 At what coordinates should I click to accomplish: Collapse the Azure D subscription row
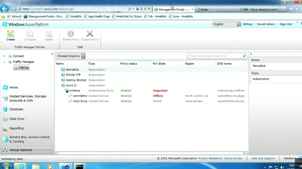(58, 85)
